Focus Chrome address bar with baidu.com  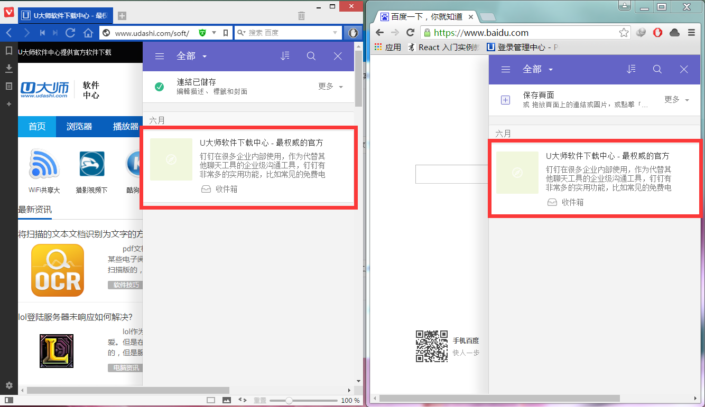coord(525,33)
